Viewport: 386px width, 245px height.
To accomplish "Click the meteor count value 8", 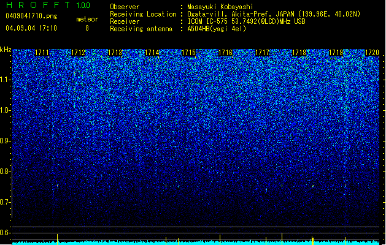I will click(x=87, y=28).
